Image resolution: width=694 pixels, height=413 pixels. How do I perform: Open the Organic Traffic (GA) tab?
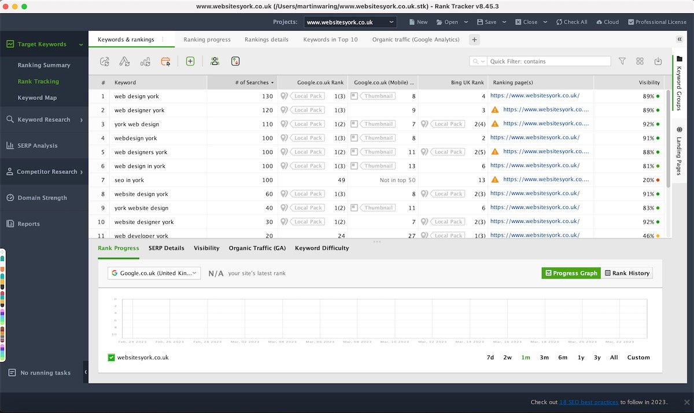pyautogui.click(x=257, y=248)
